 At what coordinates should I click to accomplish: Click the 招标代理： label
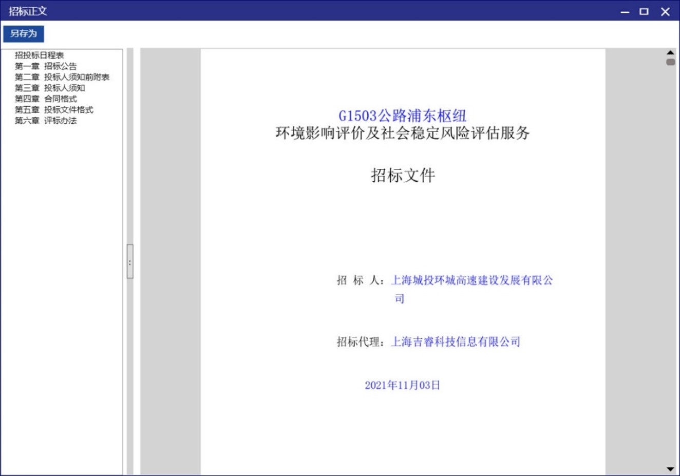[361, 342]
